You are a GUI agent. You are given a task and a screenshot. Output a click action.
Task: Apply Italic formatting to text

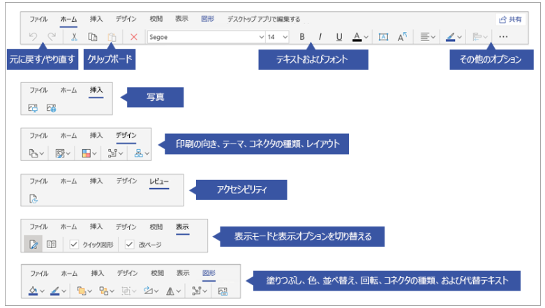point(320,37)
